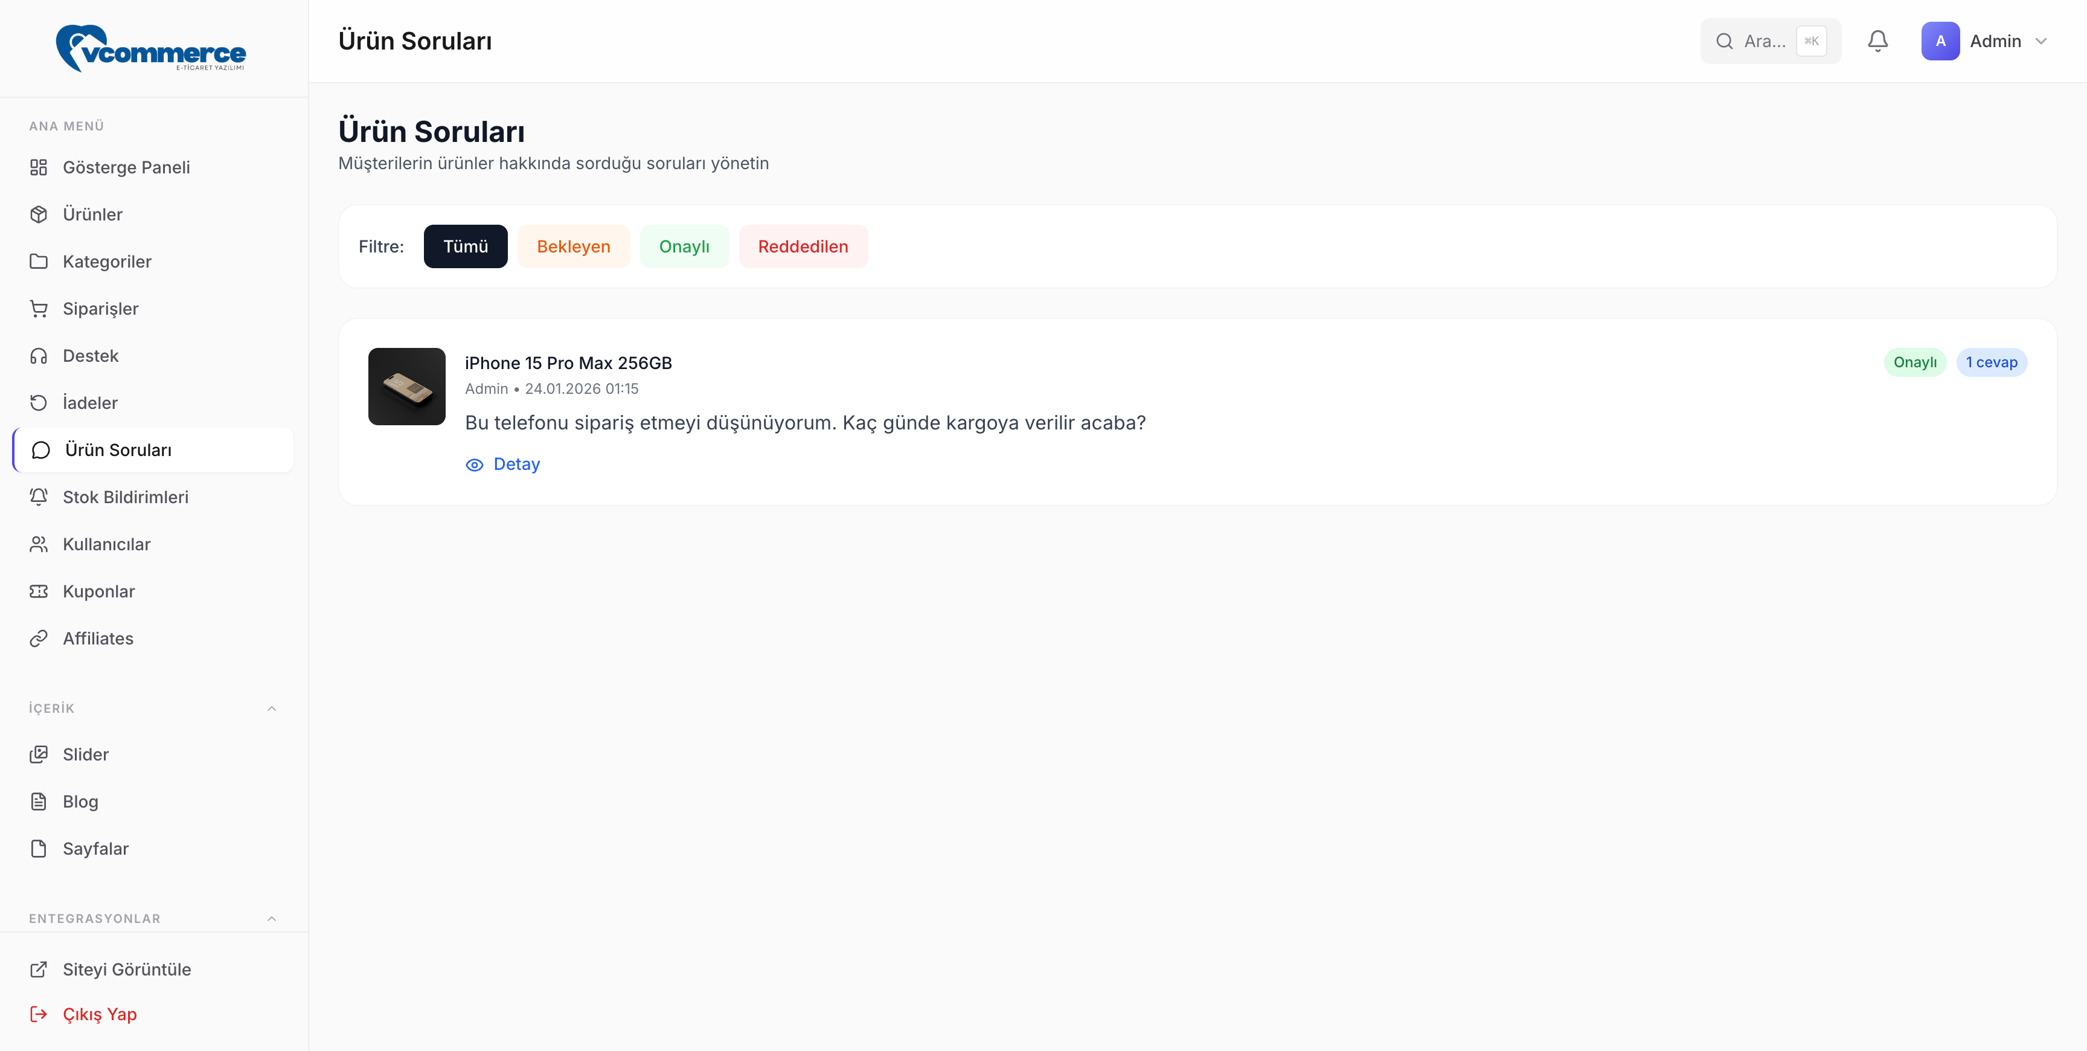Open the Blog menu item
The image size is (2087, 1051).
(x=80, y=802)
